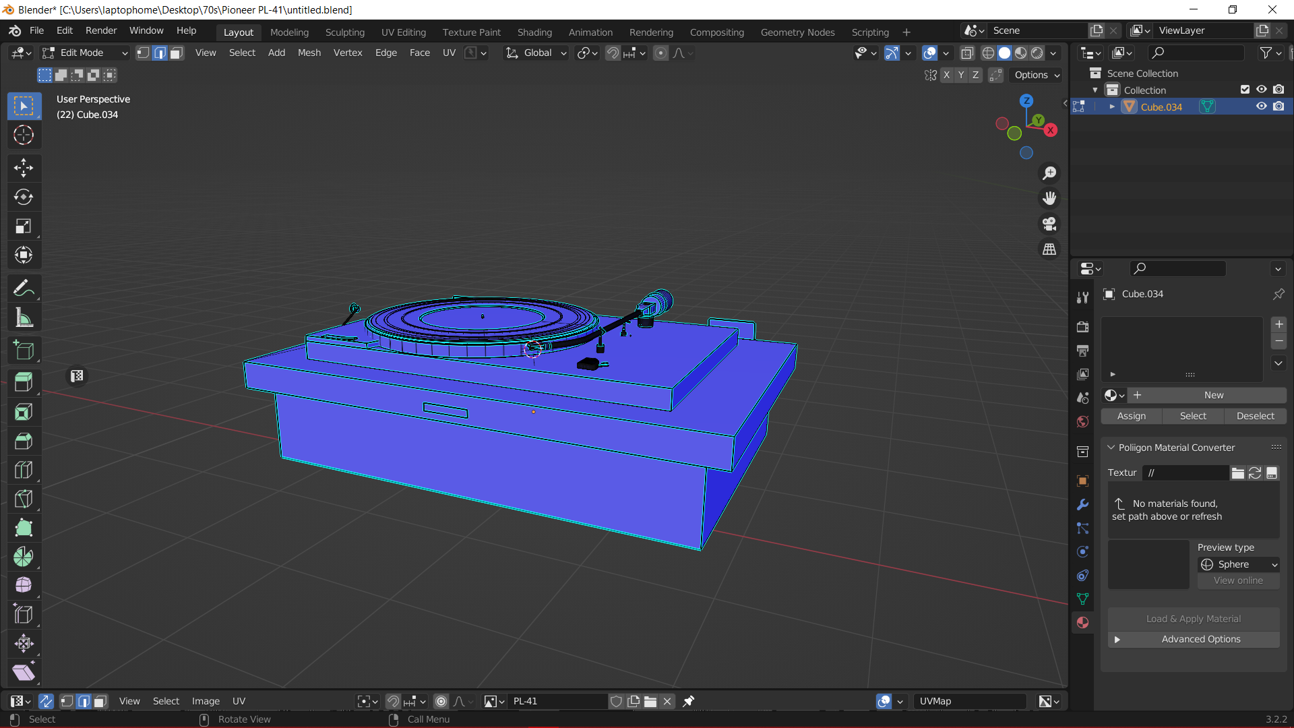Toggle the Collection exclude checkbox in the outliner
The height and width of the screenshot is (728, 1294).
[1245, 90]
